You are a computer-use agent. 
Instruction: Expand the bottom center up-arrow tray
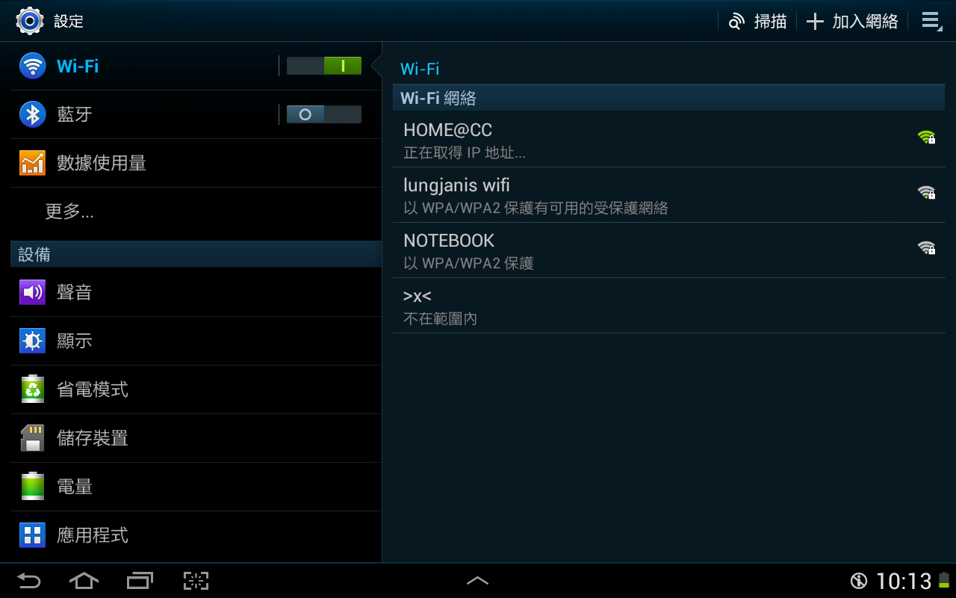point(477,581)
